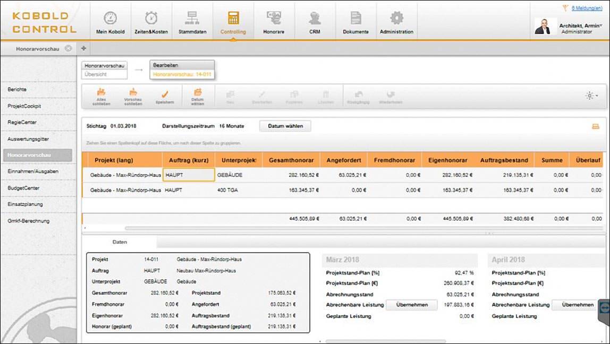The image size is (610, 344).
Task: Click the lower monthly panel horizontal scrollbar
Action: [385, 341]
